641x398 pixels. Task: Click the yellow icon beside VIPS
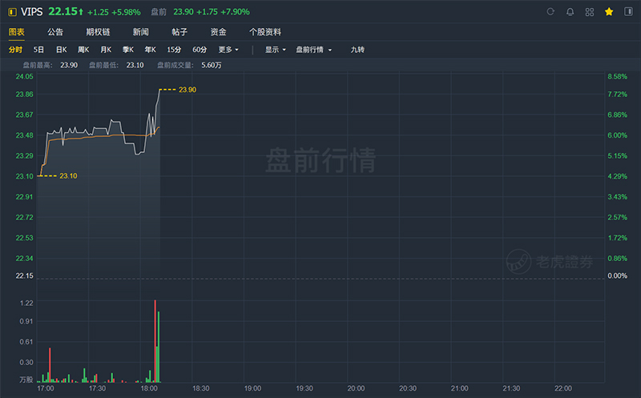click(12, 12)
